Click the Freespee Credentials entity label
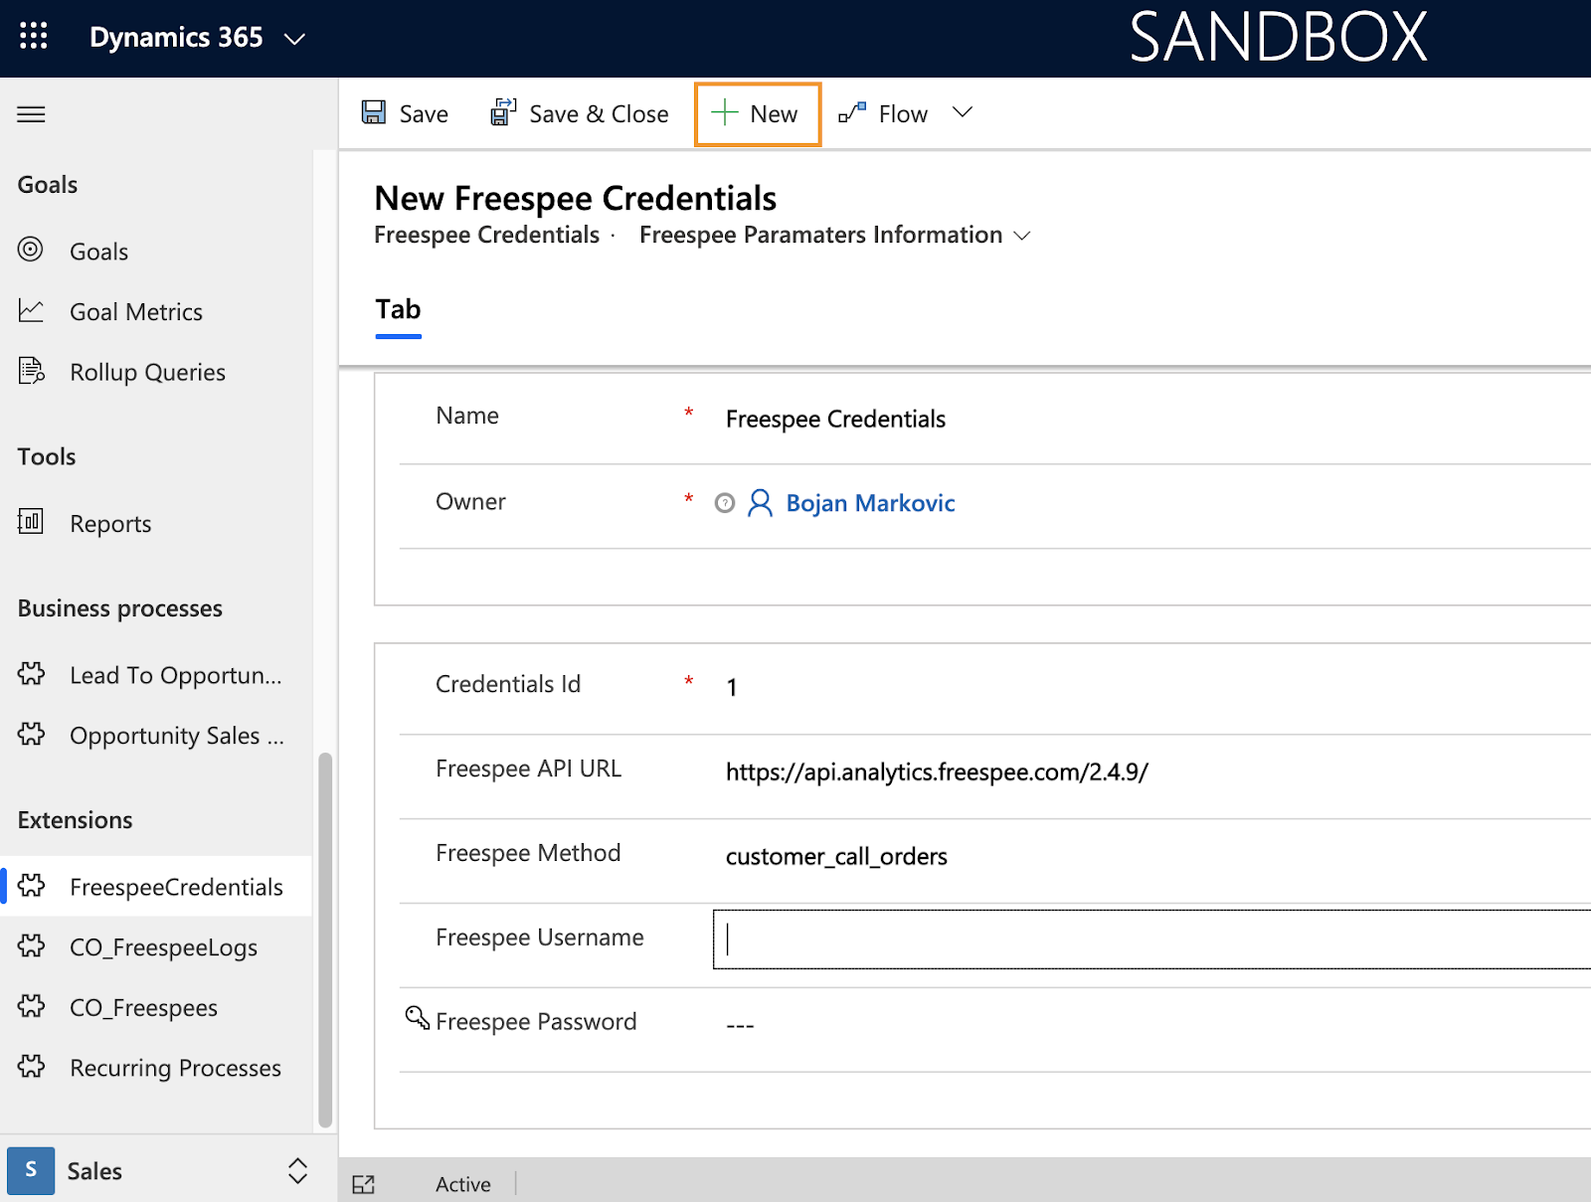The image size is (1591, 1202). (486, 235)
